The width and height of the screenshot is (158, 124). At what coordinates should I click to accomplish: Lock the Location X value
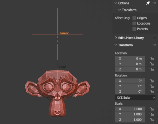(x=152, y=59)
